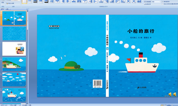This screenshot has width=178, height=106.
Task: Apply the Wipe Right transition
Action: (x=68, y=1)
